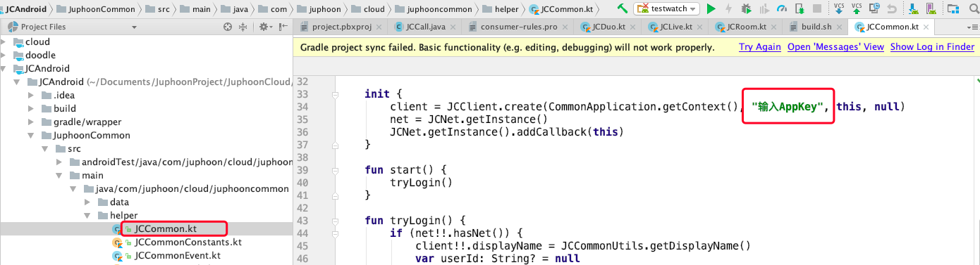Collapse the helper folder
This screenshot has height=265, width=980.
coord(87,215)
